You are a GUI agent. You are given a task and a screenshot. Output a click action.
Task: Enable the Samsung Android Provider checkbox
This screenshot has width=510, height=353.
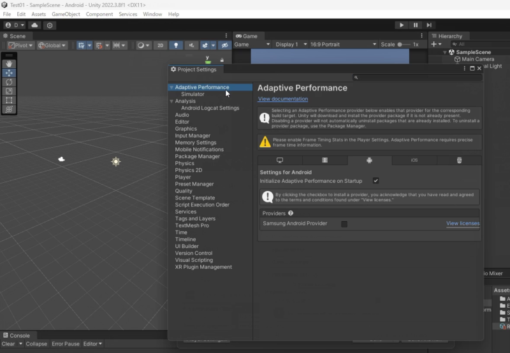tap(344, 224)
